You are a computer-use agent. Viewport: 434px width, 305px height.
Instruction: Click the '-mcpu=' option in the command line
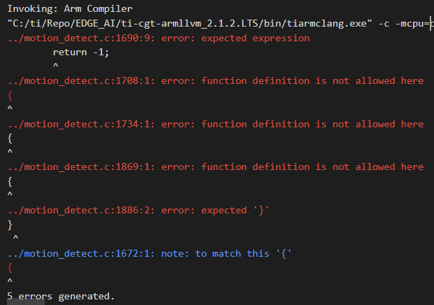(x=411, y=23)
